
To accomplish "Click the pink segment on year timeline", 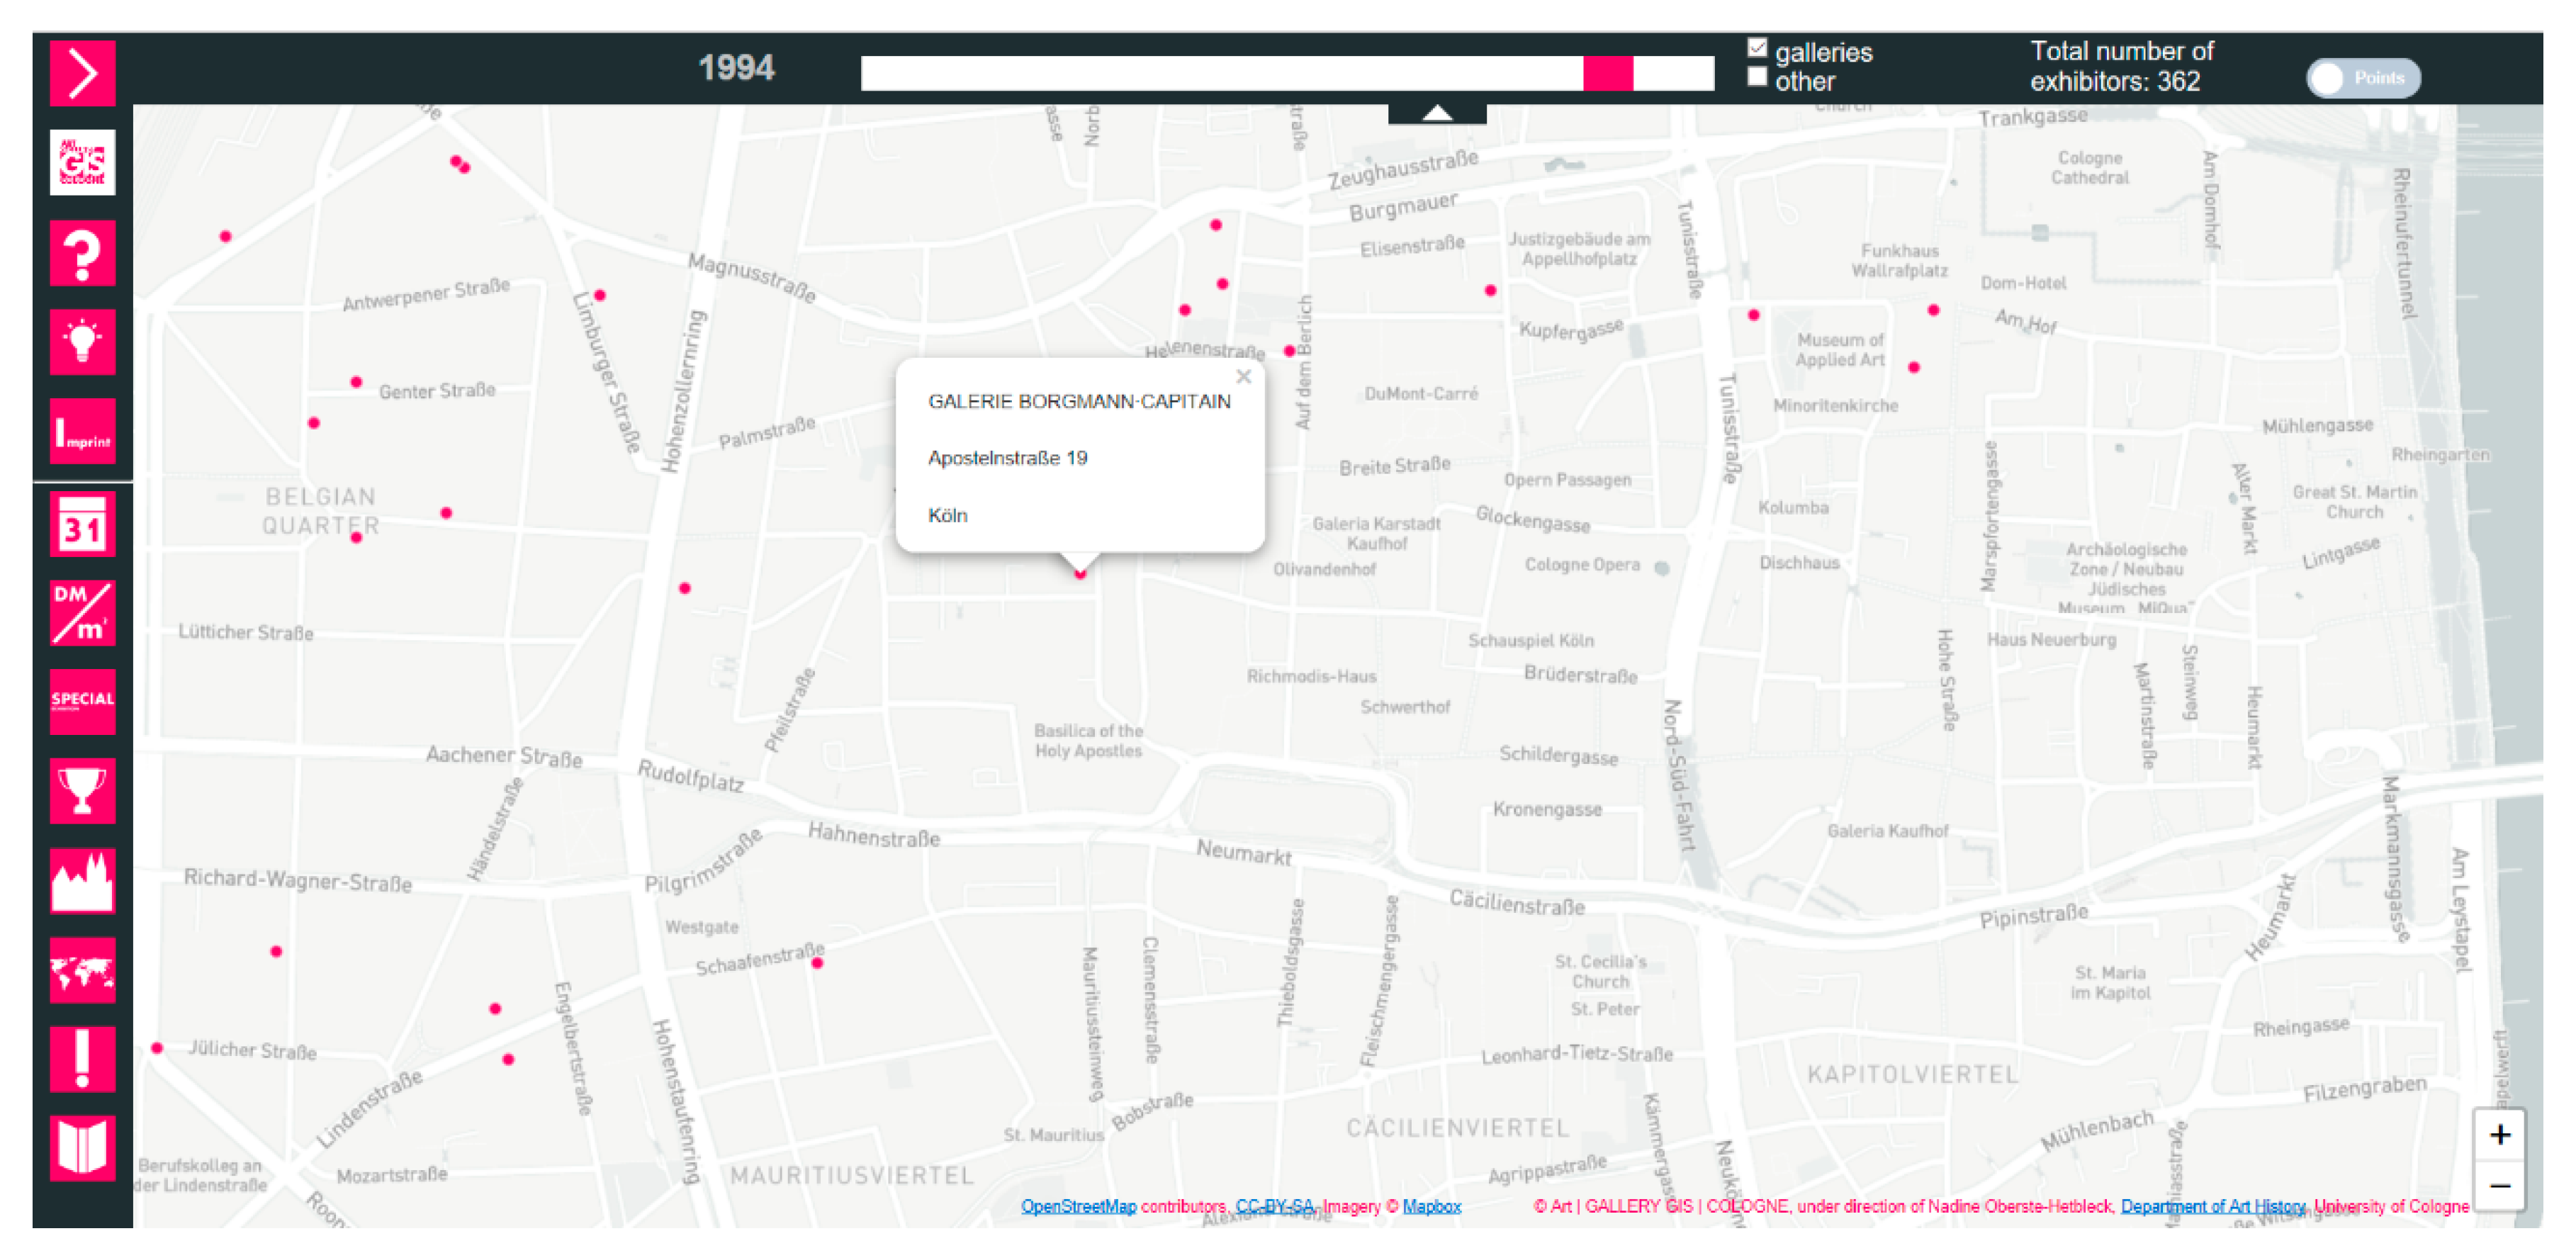I will pyautogui.click(x=1607, y=73).
